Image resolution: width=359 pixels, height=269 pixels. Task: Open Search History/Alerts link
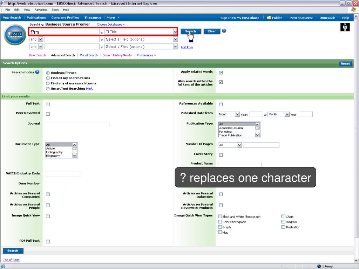(x=117, y=55)
